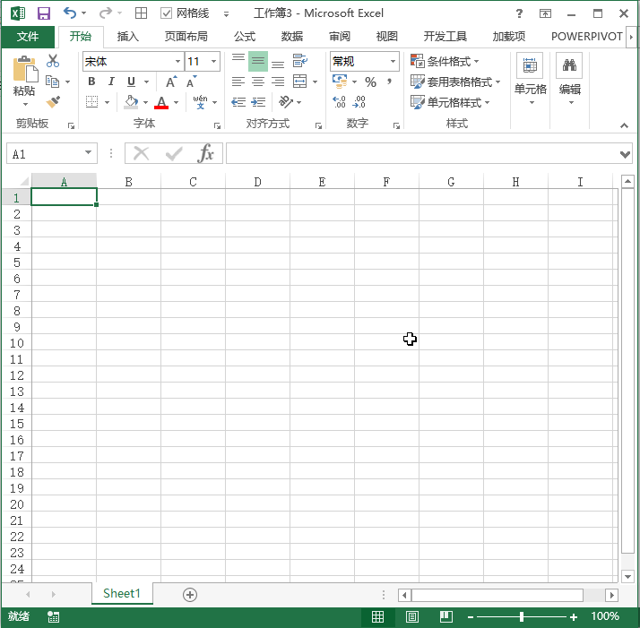Screen dimensions: 640x628
Task: Decrease decimal places
Action: 359,102
